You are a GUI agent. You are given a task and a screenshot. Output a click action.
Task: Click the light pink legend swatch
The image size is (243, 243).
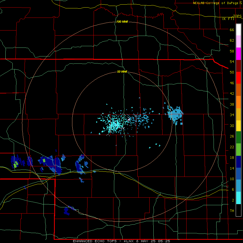click(x=238, y=42)
